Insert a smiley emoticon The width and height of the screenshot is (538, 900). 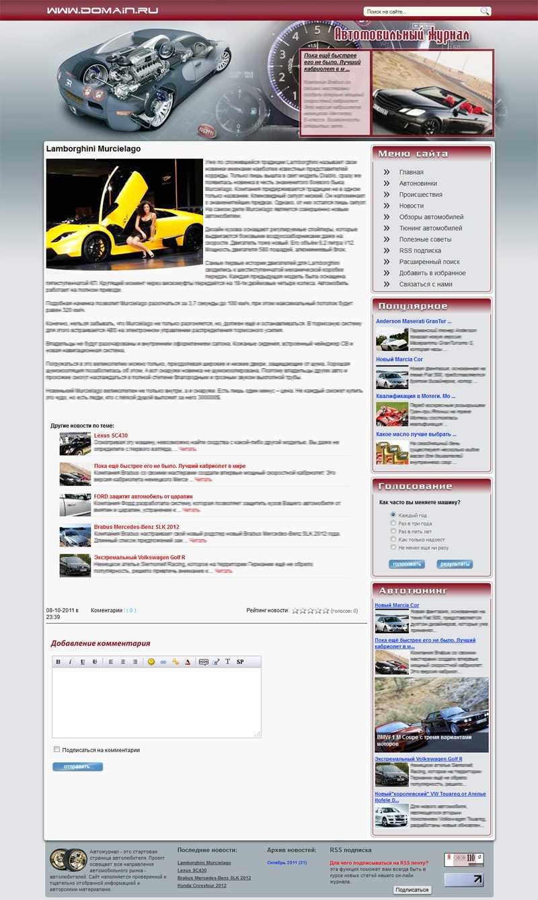click(151, 662)
